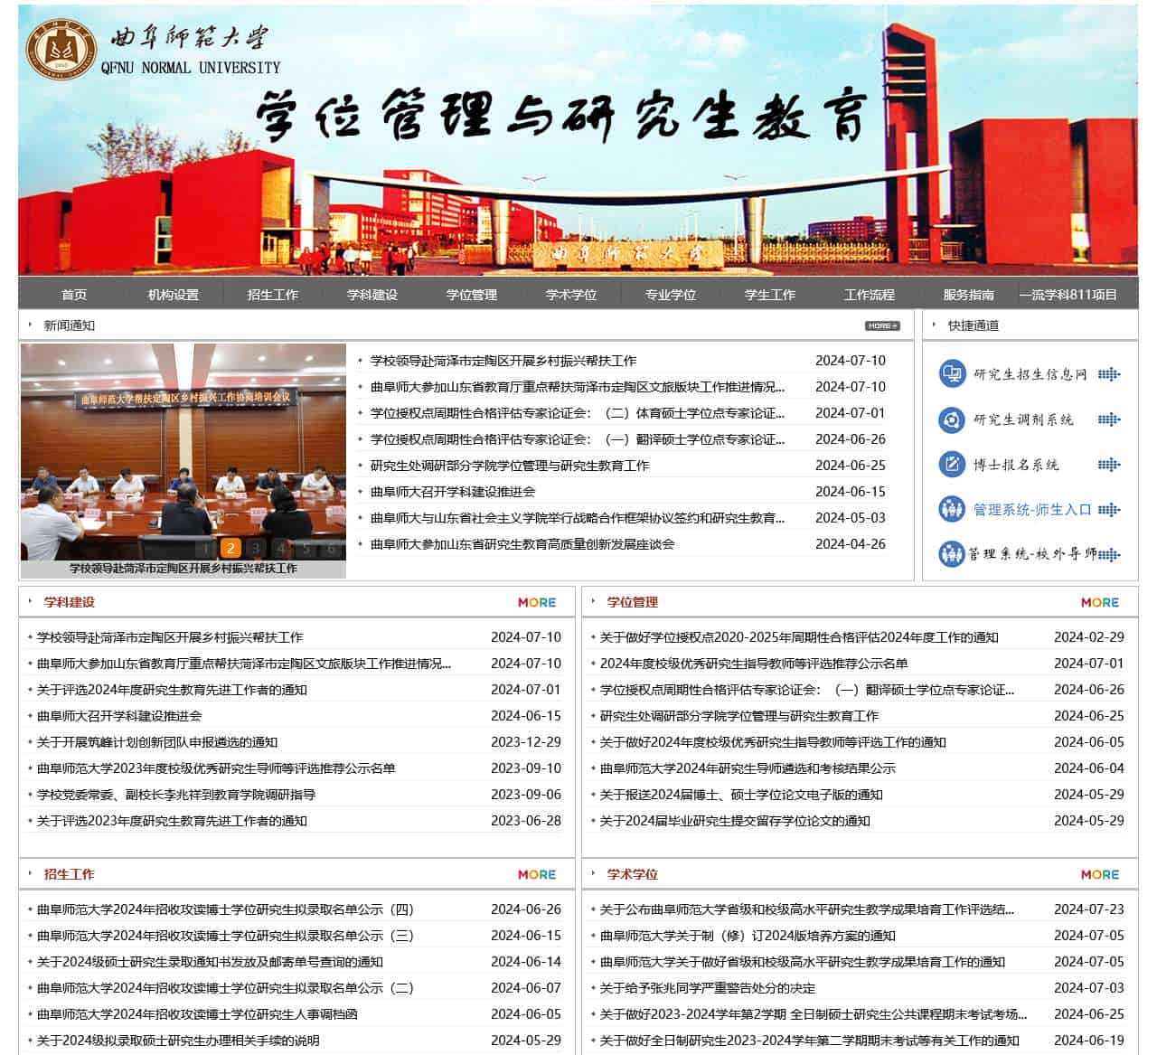Open 学术学位 in the navigation bar
Viewport: 1157px width, 1055px height.
pyautogui.click(x=571, y=295)
